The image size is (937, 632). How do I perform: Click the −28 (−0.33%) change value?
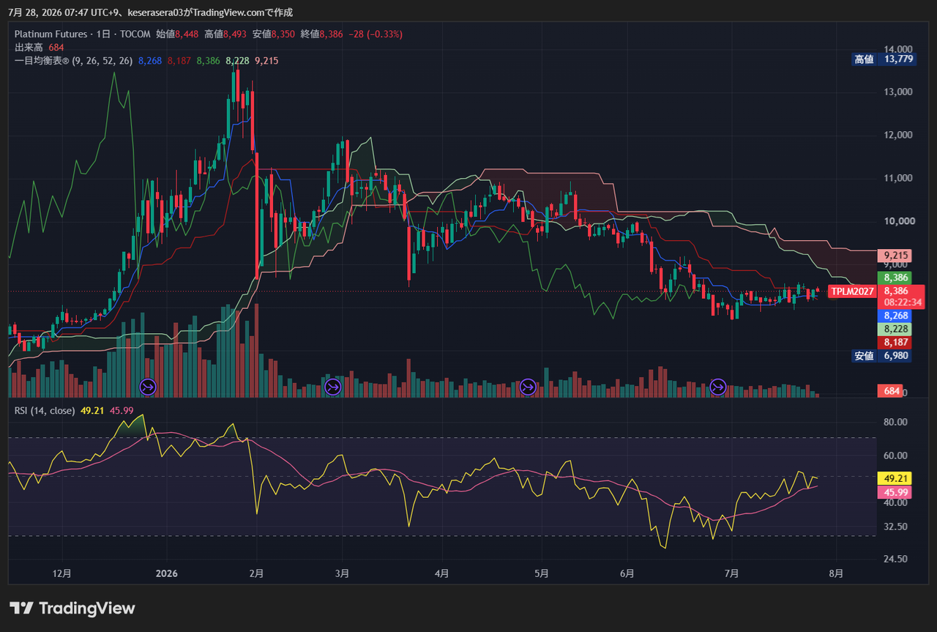[376, 34]
